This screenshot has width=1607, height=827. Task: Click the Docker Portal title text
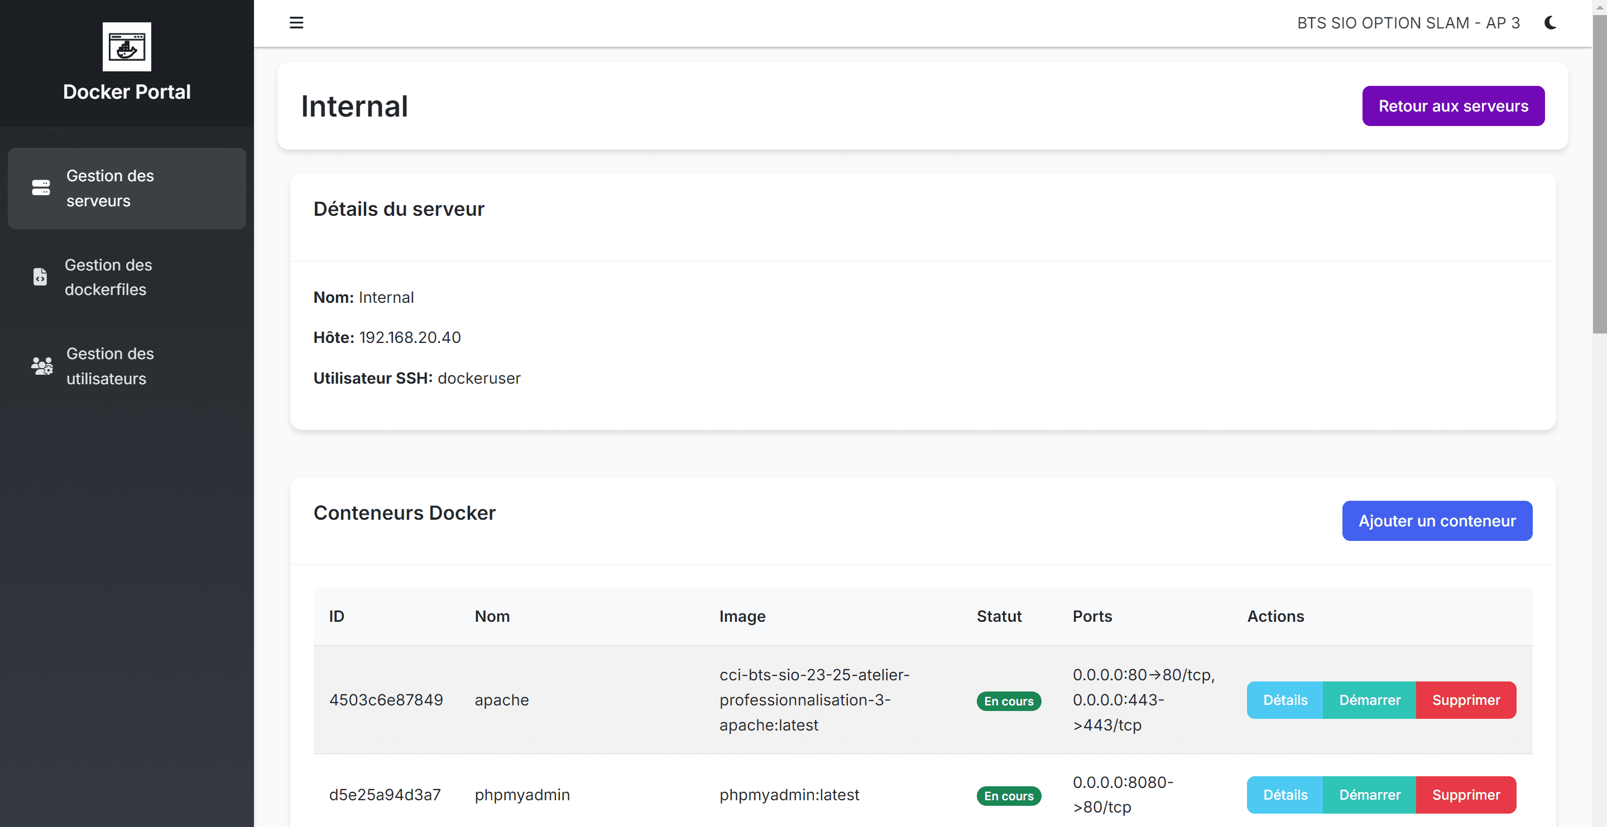click(127, 91)
